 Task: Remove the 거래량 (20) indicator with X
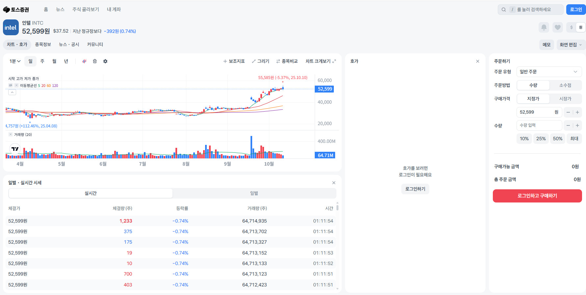pos(11,134)
